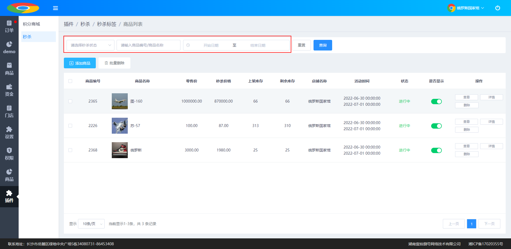The height and width of the screenshot is (249, 511).
Task: Open the 请选择秒杀状态 status dropdown
Action: point(90,45)
